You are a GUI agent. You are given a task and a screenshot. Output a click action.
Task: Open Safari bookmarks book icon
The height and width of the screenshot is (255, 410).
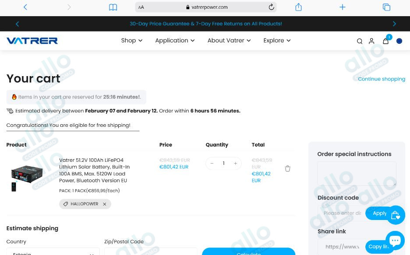[x=113, y=7]
